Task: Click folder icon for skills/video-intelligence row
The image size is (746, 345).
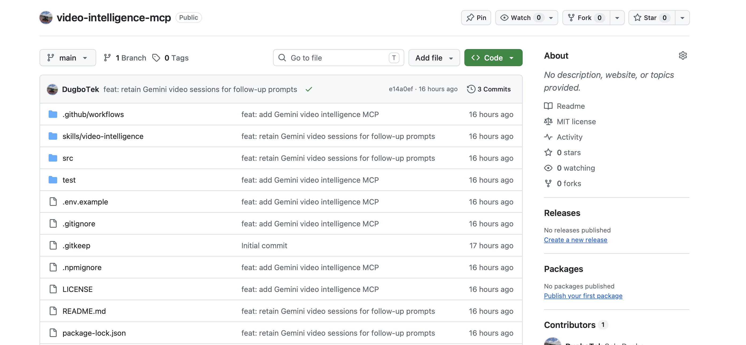Action: 53,136
